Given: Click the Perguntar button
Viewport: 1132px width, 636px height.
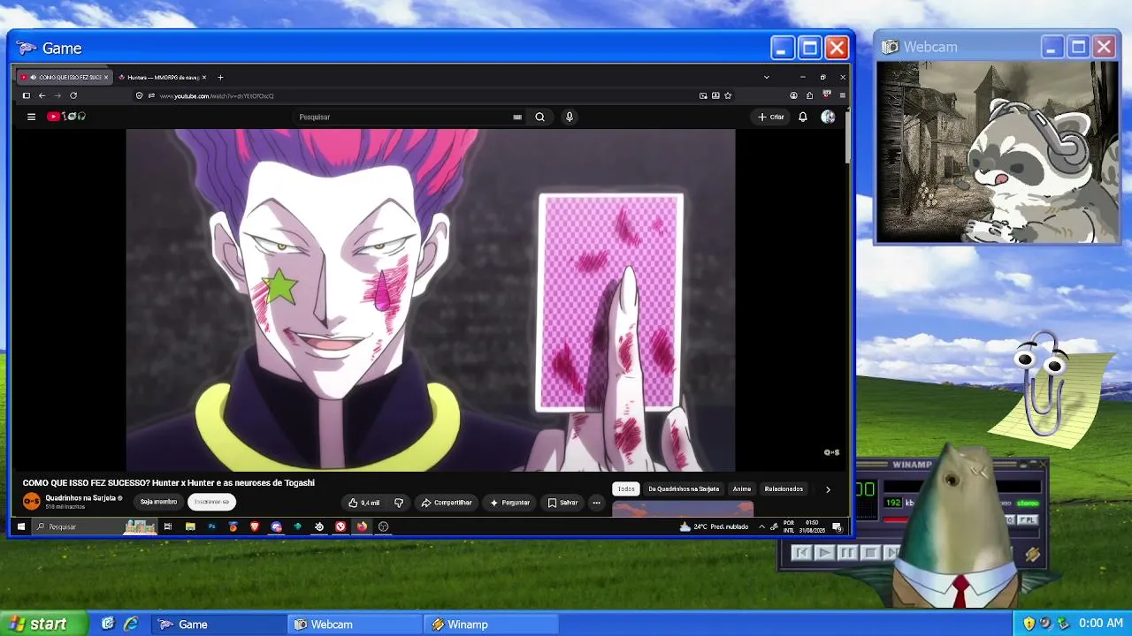Looking at the screenshot, I should (509, 503).
